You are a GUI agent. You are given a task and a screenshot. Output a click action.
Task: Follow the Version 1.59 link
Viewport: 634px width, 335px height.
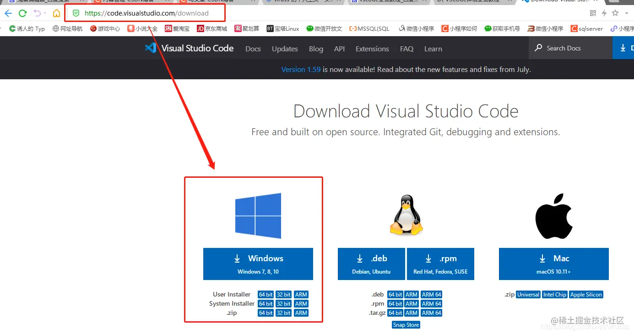click(301, 70)
